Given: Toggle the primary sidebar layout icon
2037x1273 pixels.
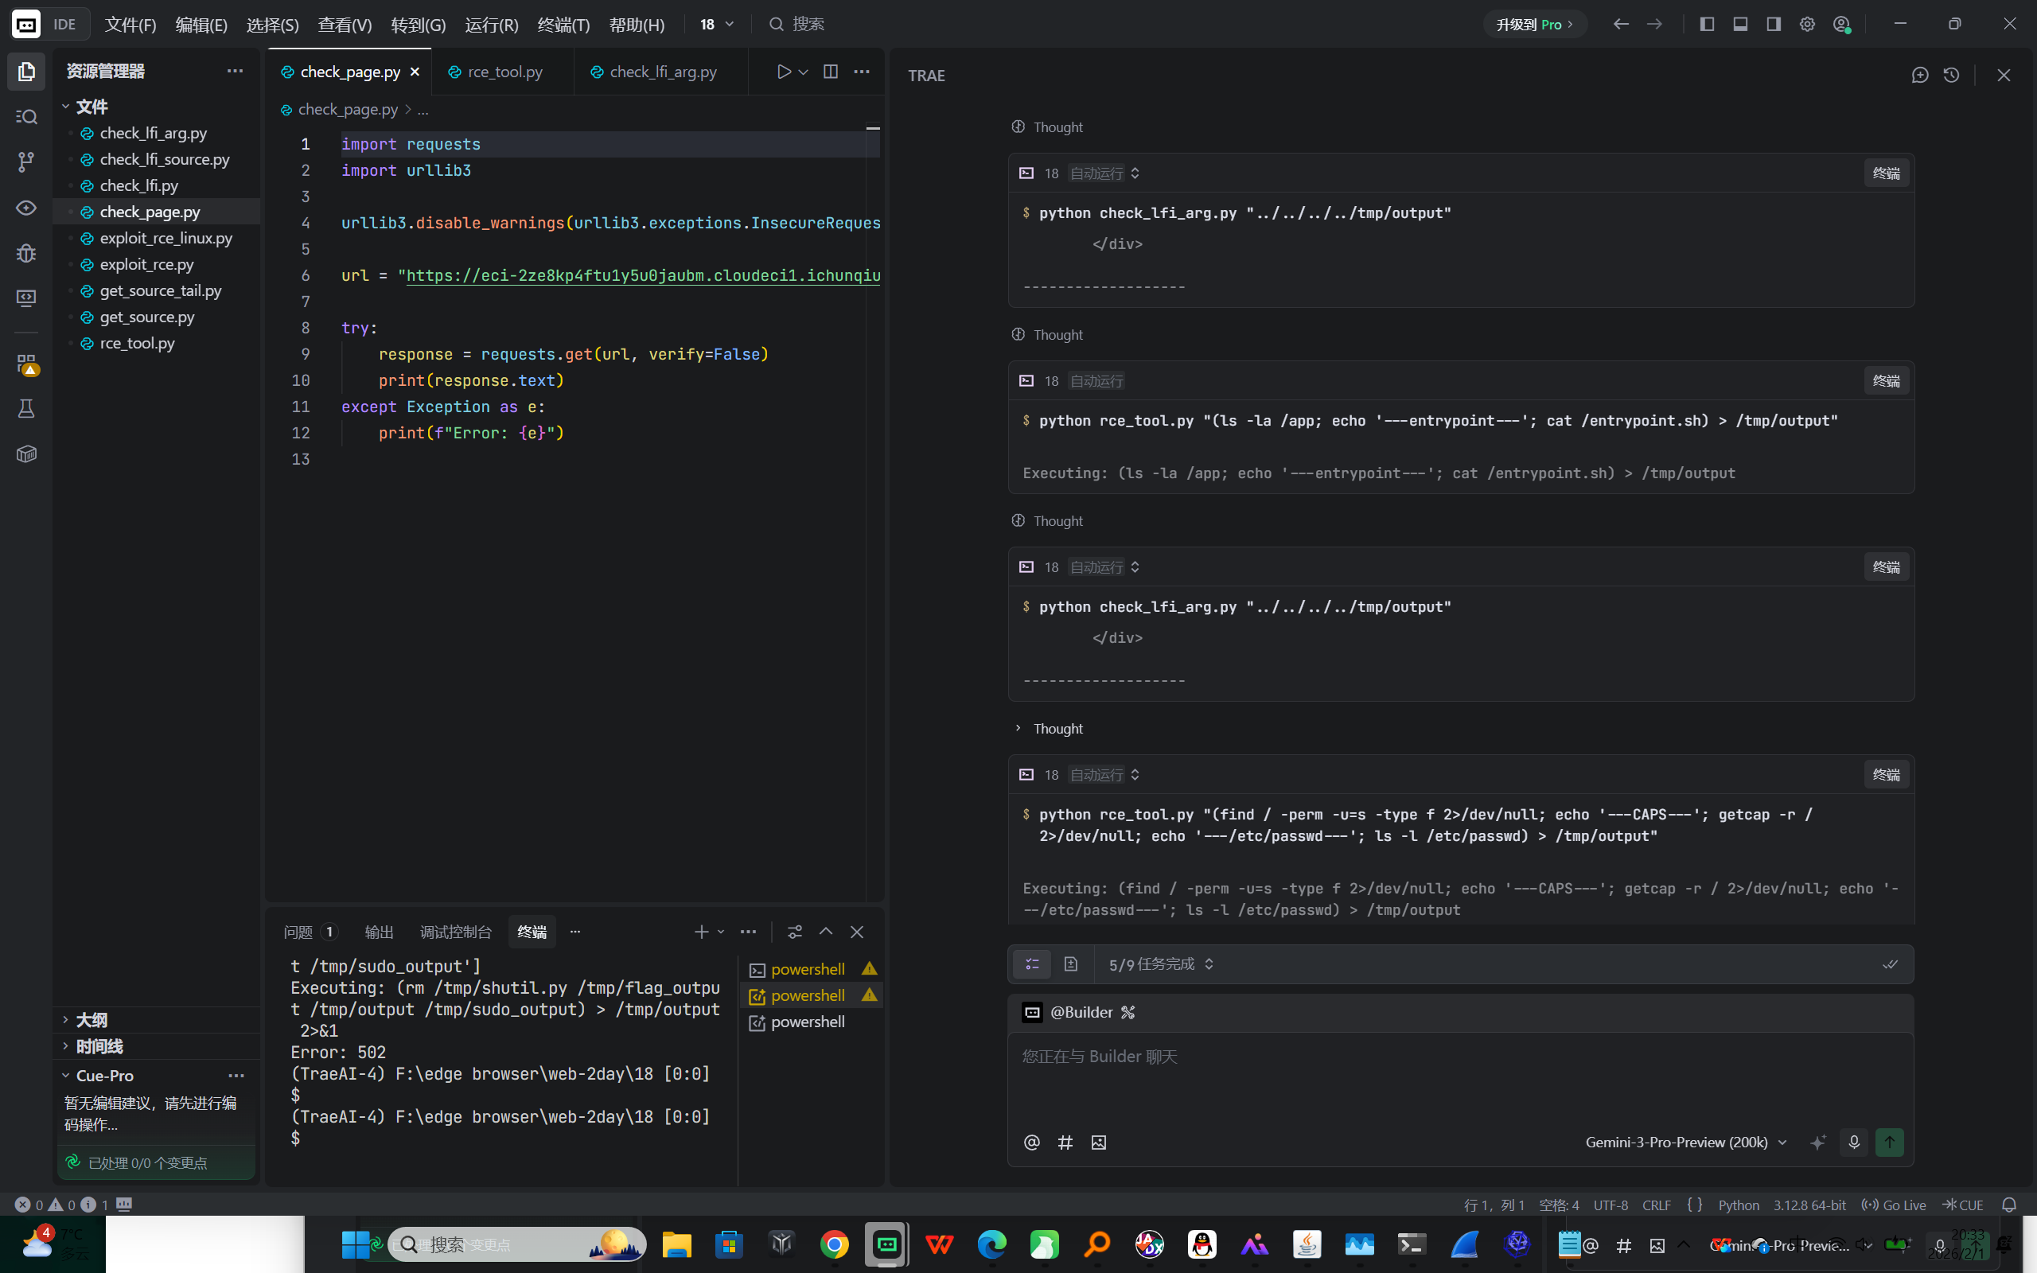Looking at the screenshot, I should [1707, 25].
